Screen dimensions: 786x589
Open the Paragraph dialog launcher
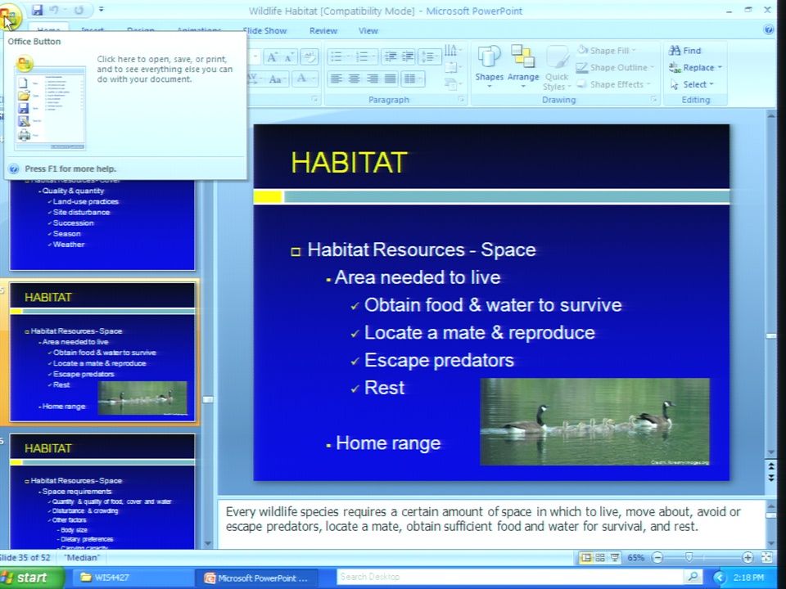click(x=461, y=100)
